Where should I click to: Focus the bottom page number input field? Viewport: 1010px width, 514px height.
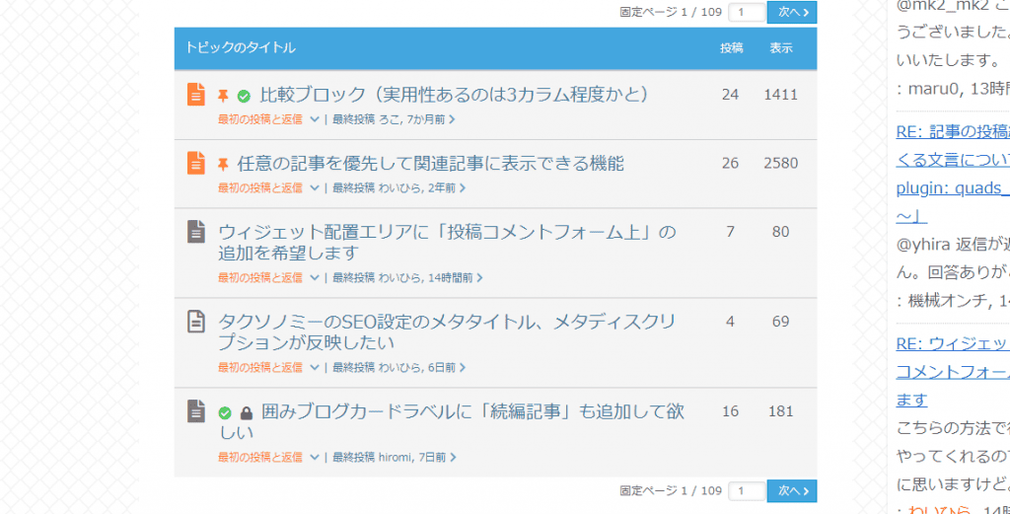click(747, 490)
